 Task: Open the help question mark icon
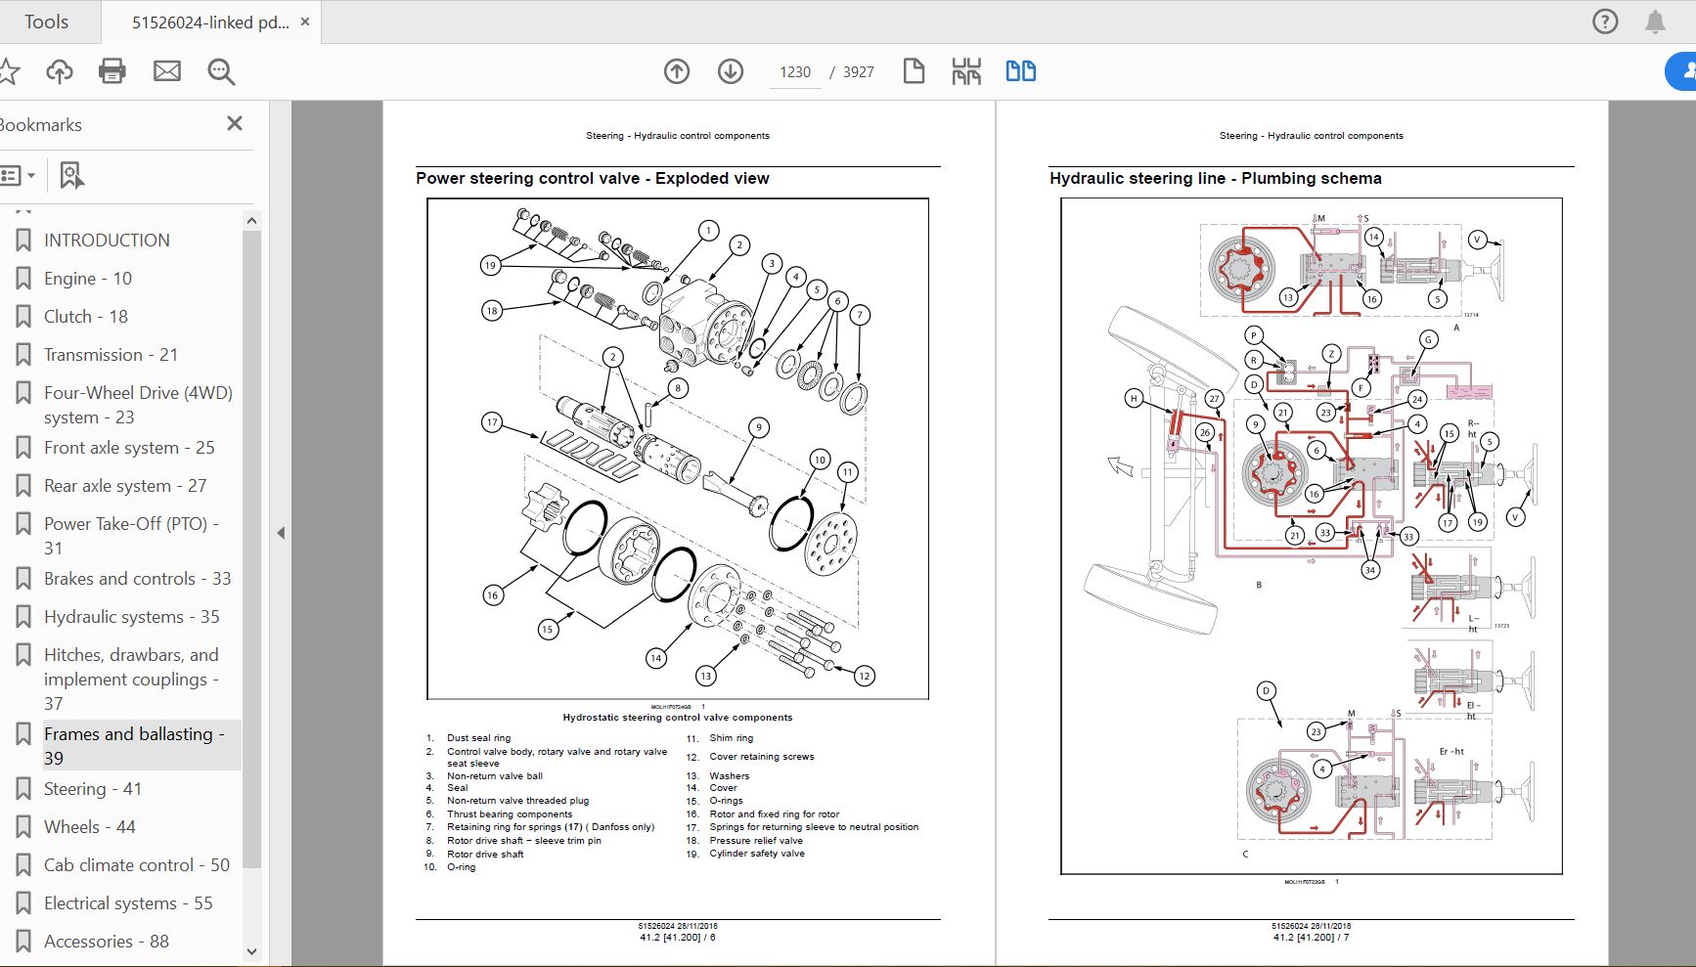1605,22
